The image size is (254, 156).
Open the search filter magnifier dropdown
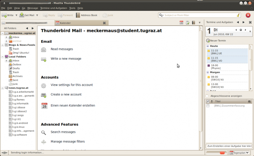(x=161, y=15)
